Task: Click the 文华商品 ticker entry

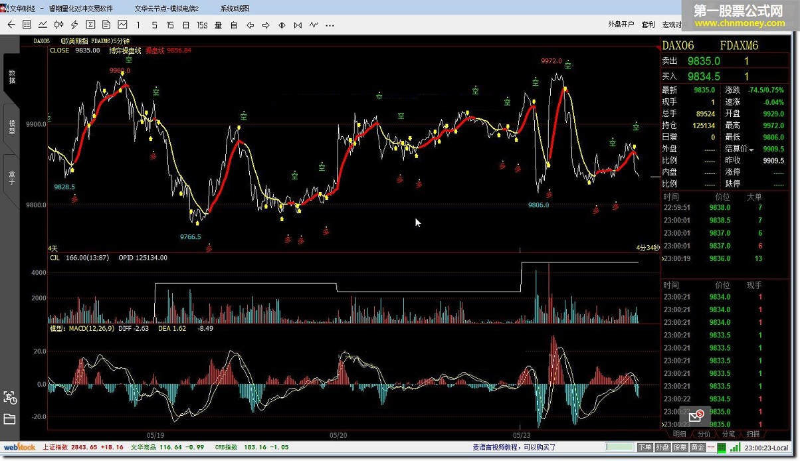Action: coord(167,448)
